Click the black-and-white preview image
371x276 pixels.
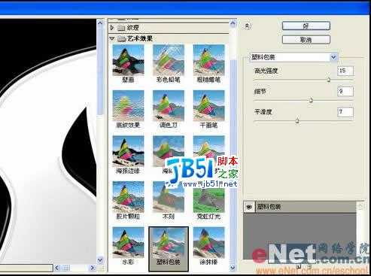point(48,141)
